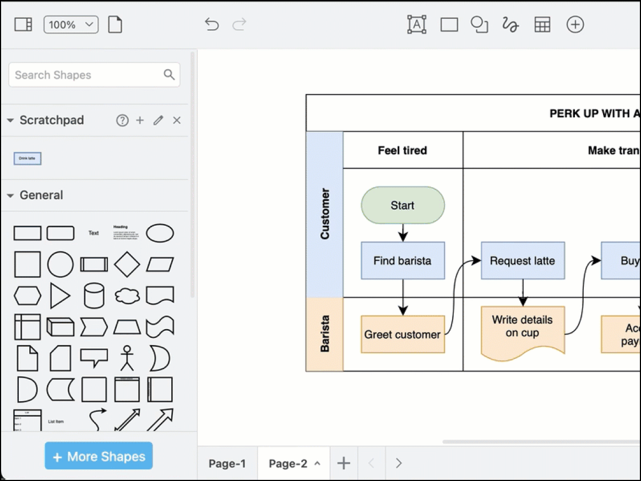641x481 pixels.
Task: Pick the diamond shape
Action: pos(127,264)
